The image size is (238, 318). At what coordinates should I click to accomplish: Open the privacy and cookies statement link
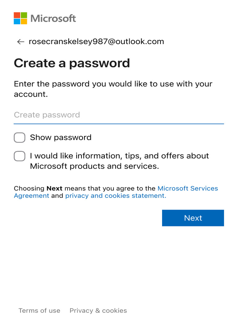click(116, 196)
